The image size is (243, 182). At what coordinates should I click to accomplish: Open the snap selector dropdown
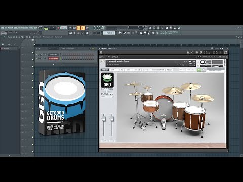[x=96, y=33]
